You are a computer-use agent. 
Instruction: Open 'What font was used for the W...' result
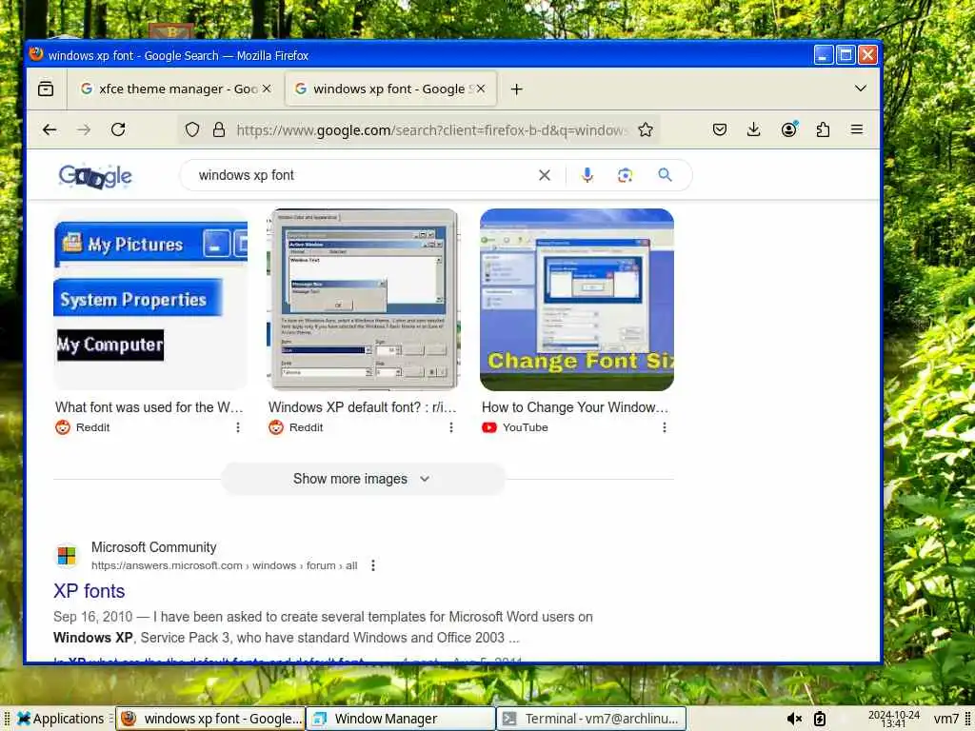coord(149,407)
